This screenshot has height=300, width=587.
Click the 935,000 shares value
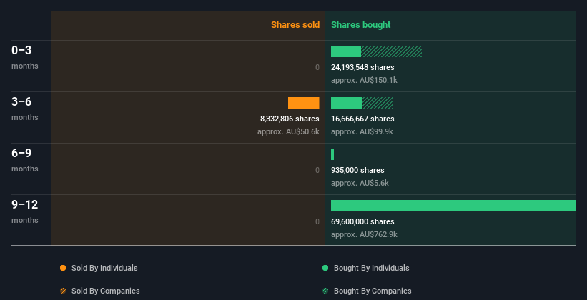point(357,170)
